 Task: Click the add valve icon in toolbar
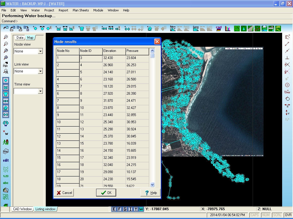click(127, 28)
